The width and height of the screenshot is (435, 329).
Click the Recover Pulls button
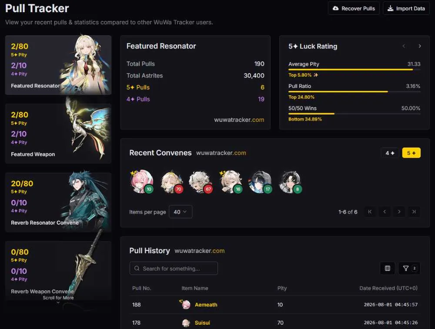pos(354,8)
